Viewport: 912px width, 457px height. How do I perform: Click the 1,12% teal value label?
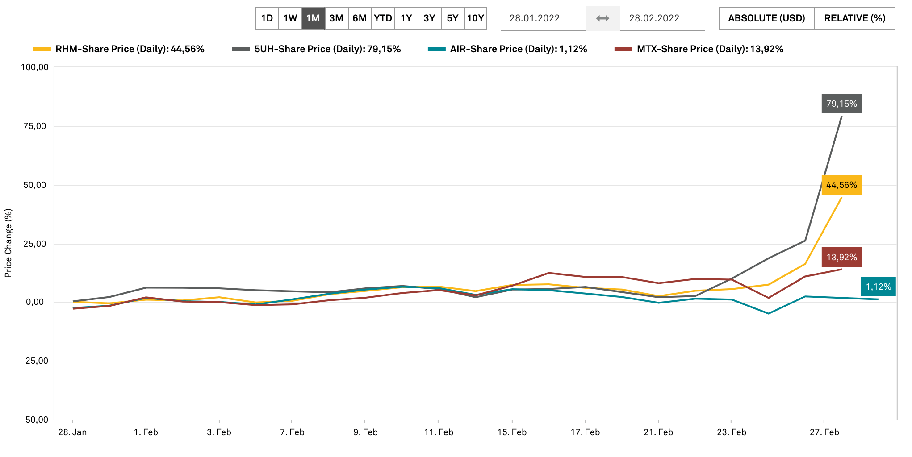(x=878, y=287)
